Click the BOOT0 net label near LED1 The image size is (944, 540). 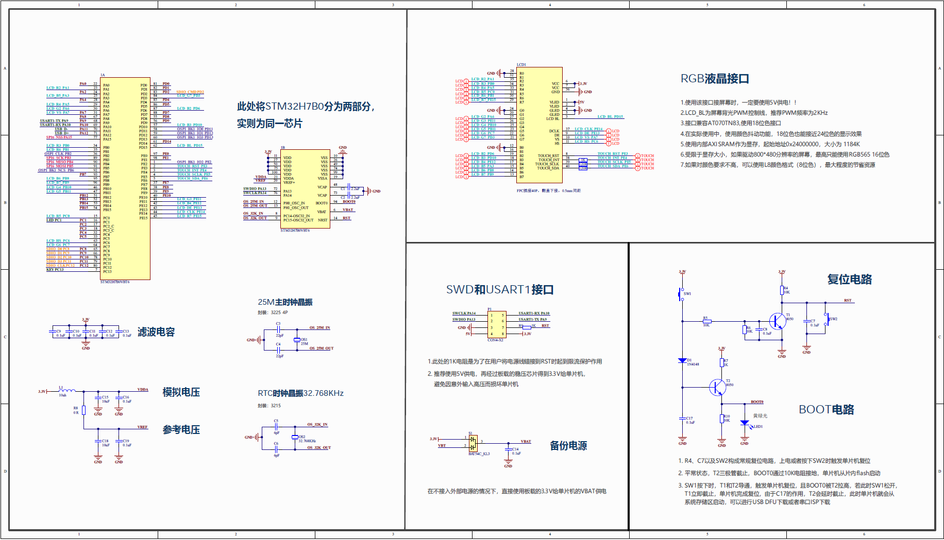pyautogui.click(x=757, y=402)
